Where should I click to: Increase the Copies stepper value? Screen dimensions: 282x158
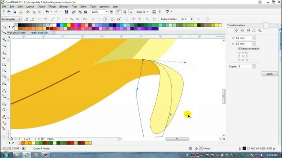[x=254, y=65]
